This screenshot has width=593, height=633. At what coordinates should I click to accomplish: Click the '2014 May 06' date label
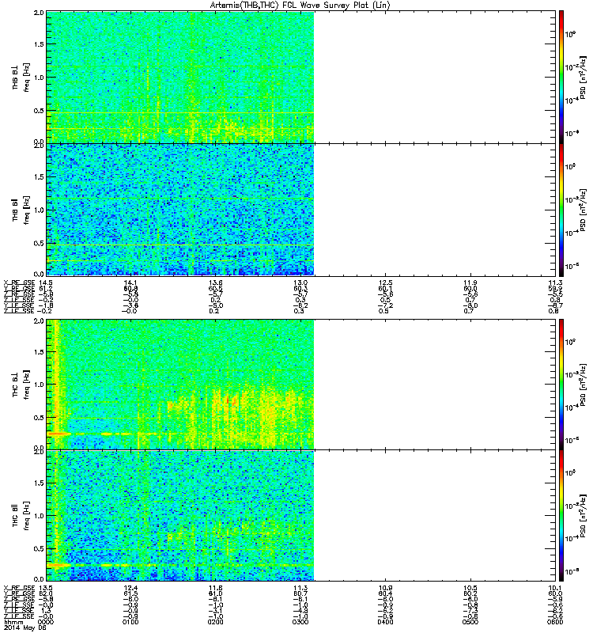tap(25, 628)
